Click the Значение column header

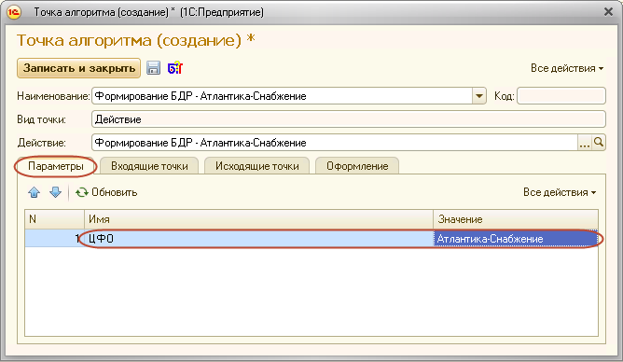click(516, 219)
